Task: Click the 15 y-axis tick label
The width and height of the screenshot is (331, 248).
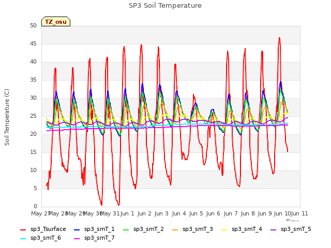Action: 33,152
